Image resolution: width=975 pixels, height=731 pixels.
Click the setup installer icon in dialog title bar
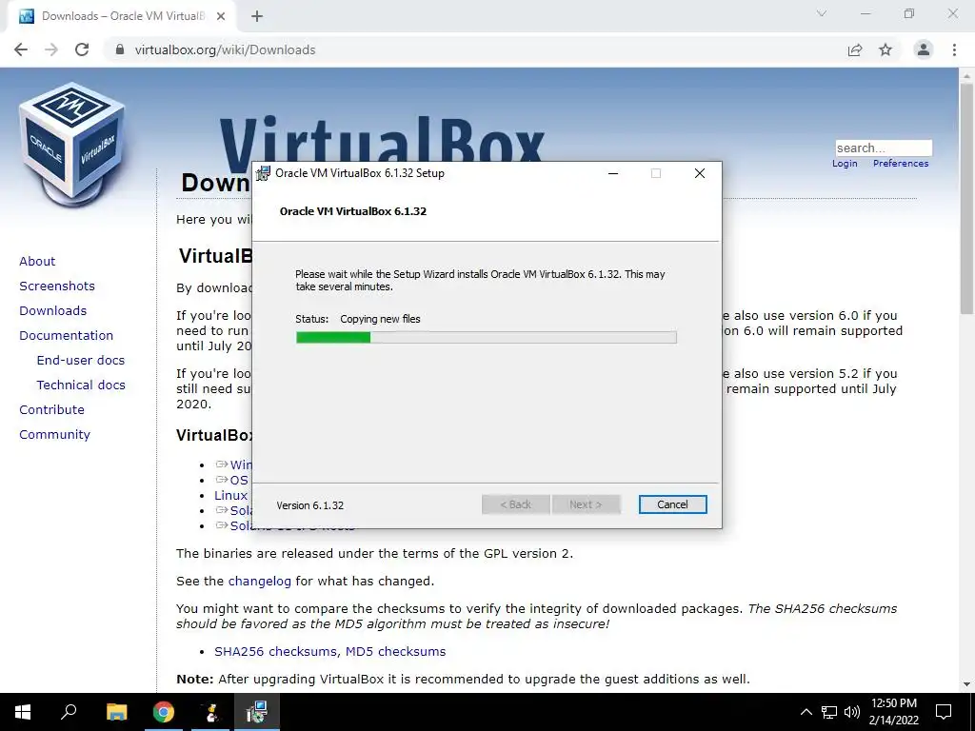click(263, 173)
